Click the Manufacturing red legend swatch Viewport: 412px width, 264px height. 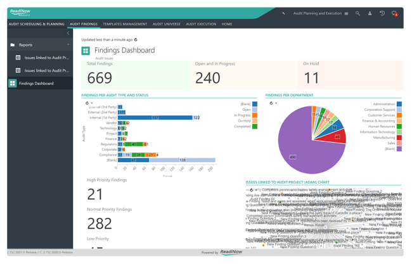(399, 137)
